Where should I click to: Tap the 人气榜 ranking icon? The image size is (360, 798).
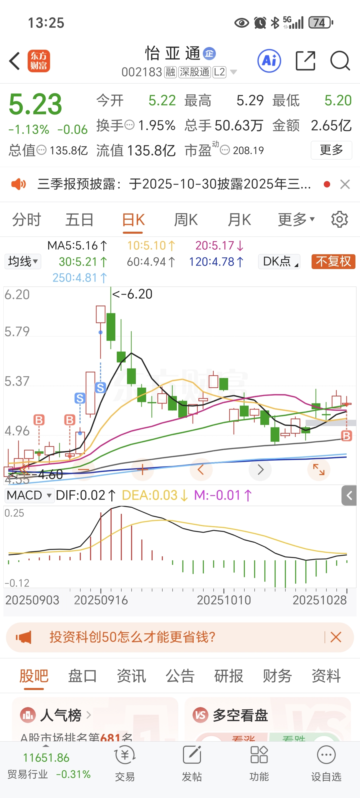(28, 715)
